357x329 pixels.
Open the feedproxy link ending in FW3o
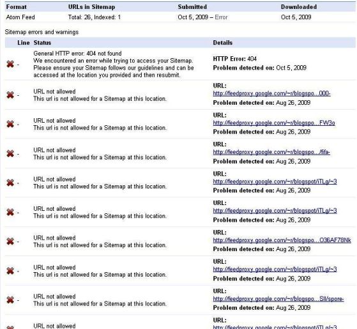click(x=274, y=123)
